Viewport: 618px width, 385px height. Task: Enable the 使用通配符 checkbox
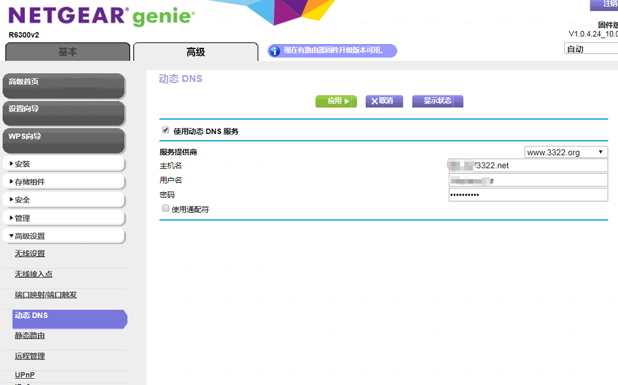[166, 208]
